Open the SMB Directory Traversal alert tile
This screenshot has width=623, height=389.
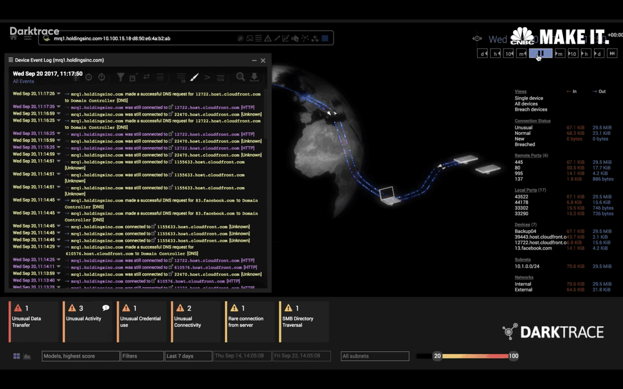pyautogui.click(x=304, y=322)
